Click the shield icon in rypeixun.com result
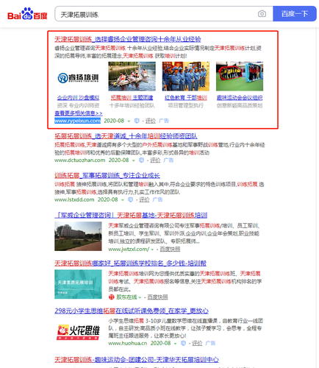The image size is (319, 368). click(x=137, y=121)
